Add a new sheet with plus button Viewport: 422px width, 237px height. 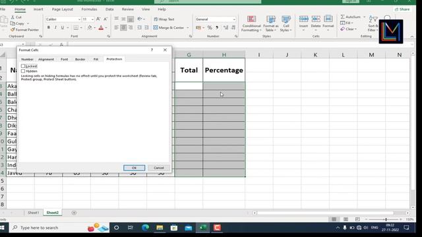(74, 213)
